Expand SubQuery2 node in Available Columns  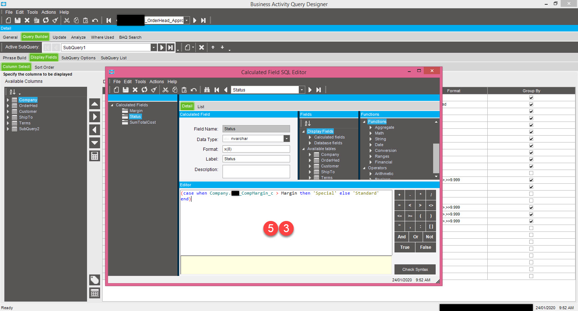coord(8,129)
